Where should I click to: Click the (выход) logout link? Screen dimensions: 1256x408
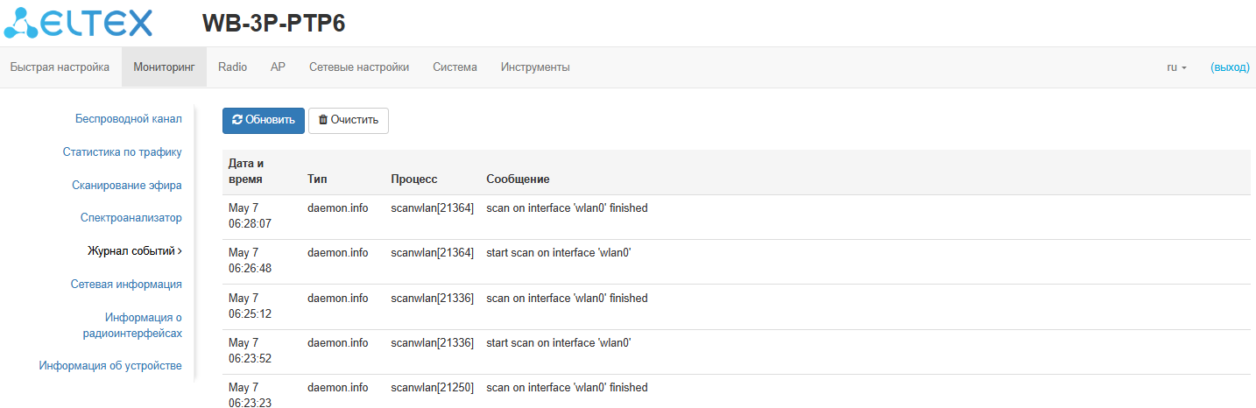pos(1230,67)
